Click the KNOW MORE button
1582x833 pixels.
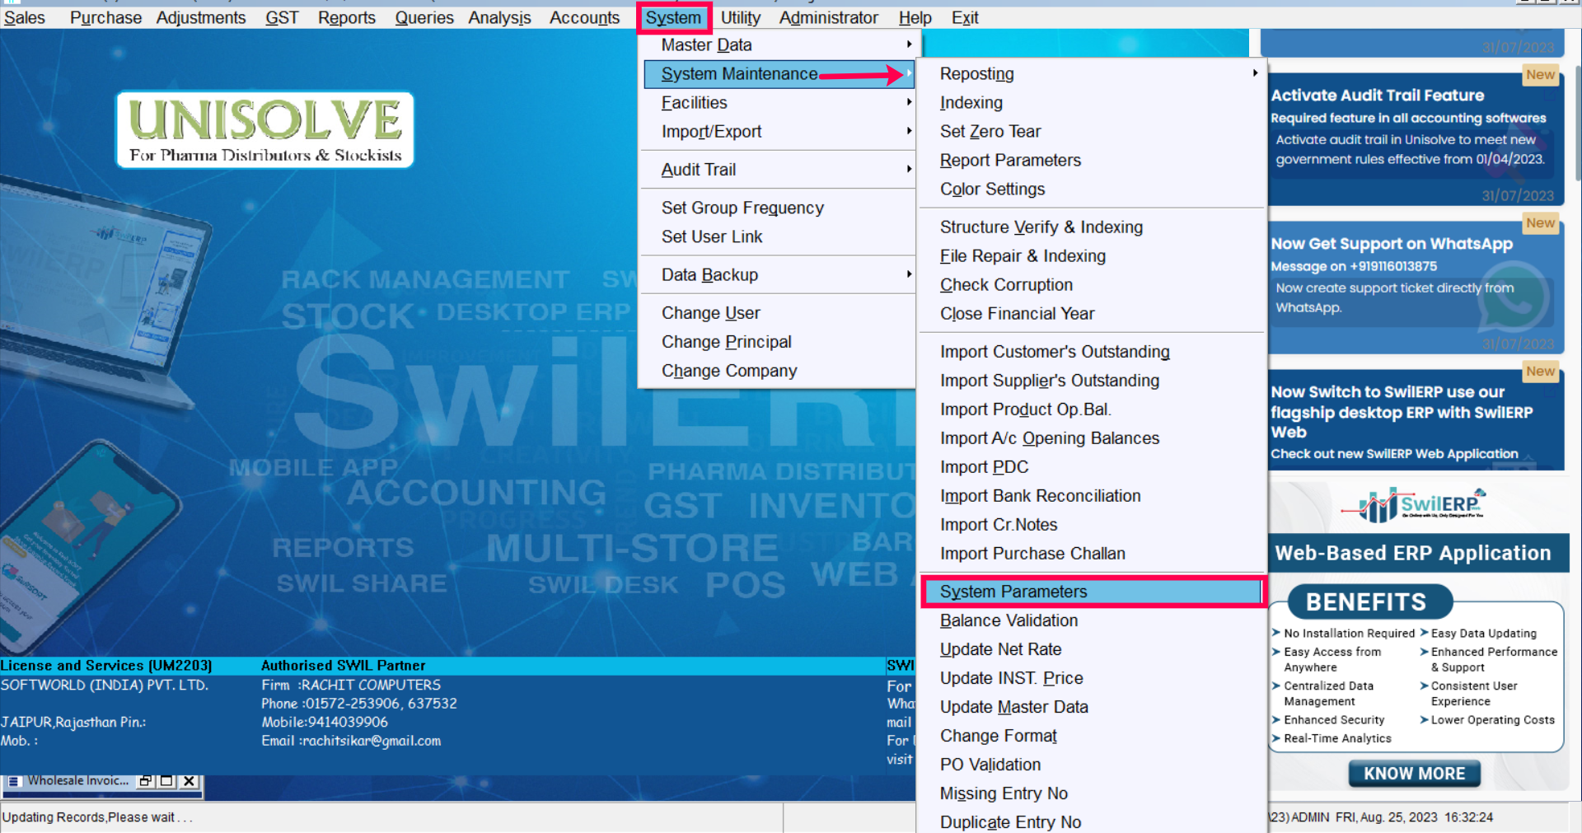pyautogui.click(x=1414, y=774)
